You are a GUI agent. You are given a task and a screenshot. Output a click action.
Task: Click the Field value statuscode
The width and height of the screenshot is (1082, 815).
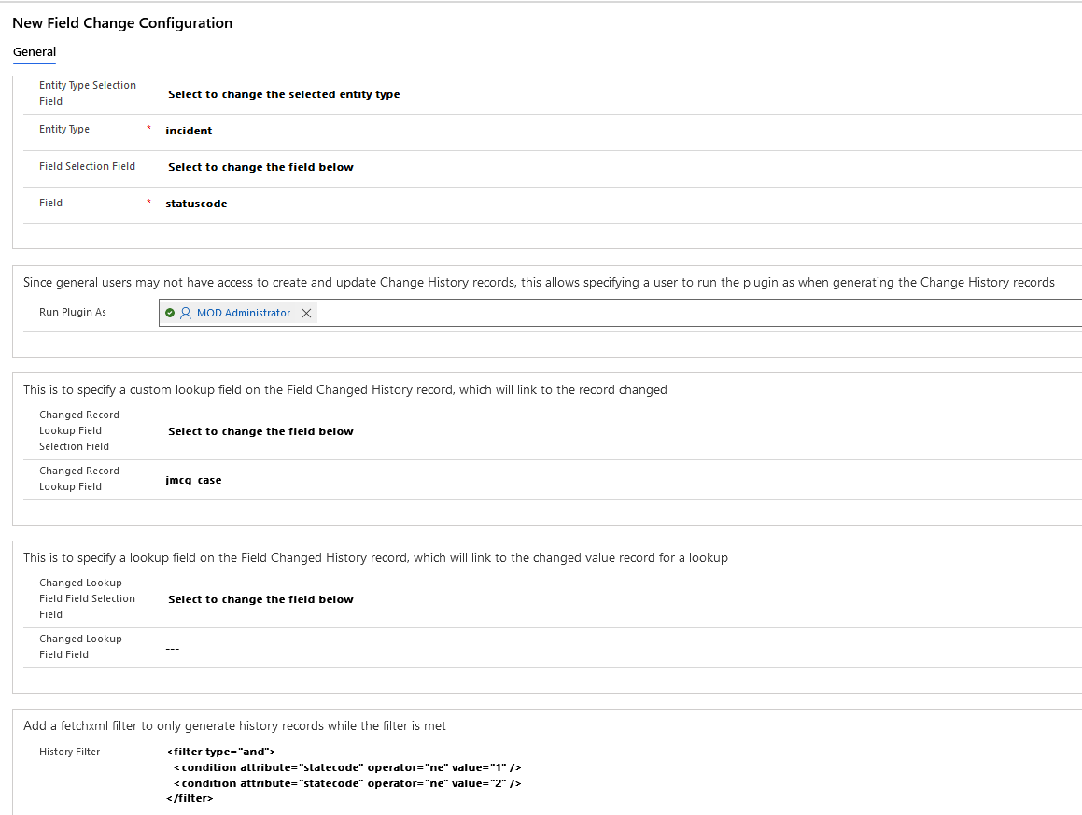pos(196,204)
